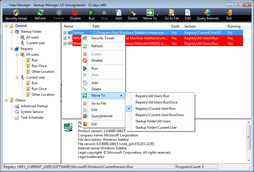
Task: Click the Disable toolbar icon
Action: 75,12
